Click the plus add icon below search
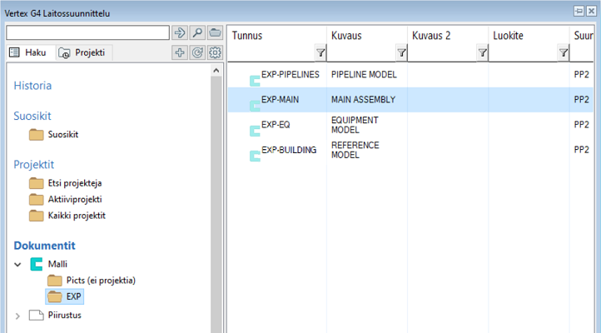The height and width of the screenshot is (333, 601). tap(180, 52)
